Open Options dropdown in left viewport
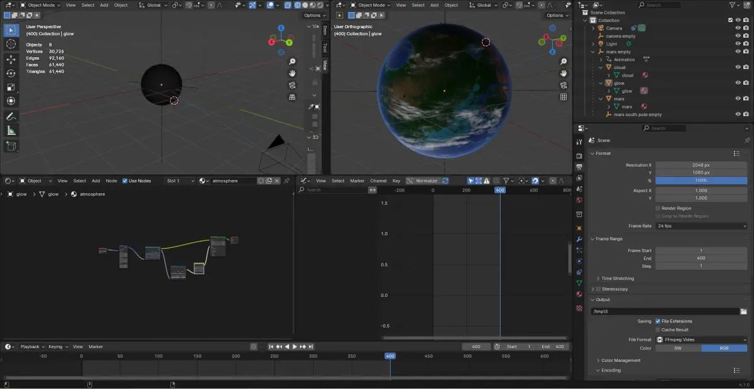754x389 pixels. [314, 15]
